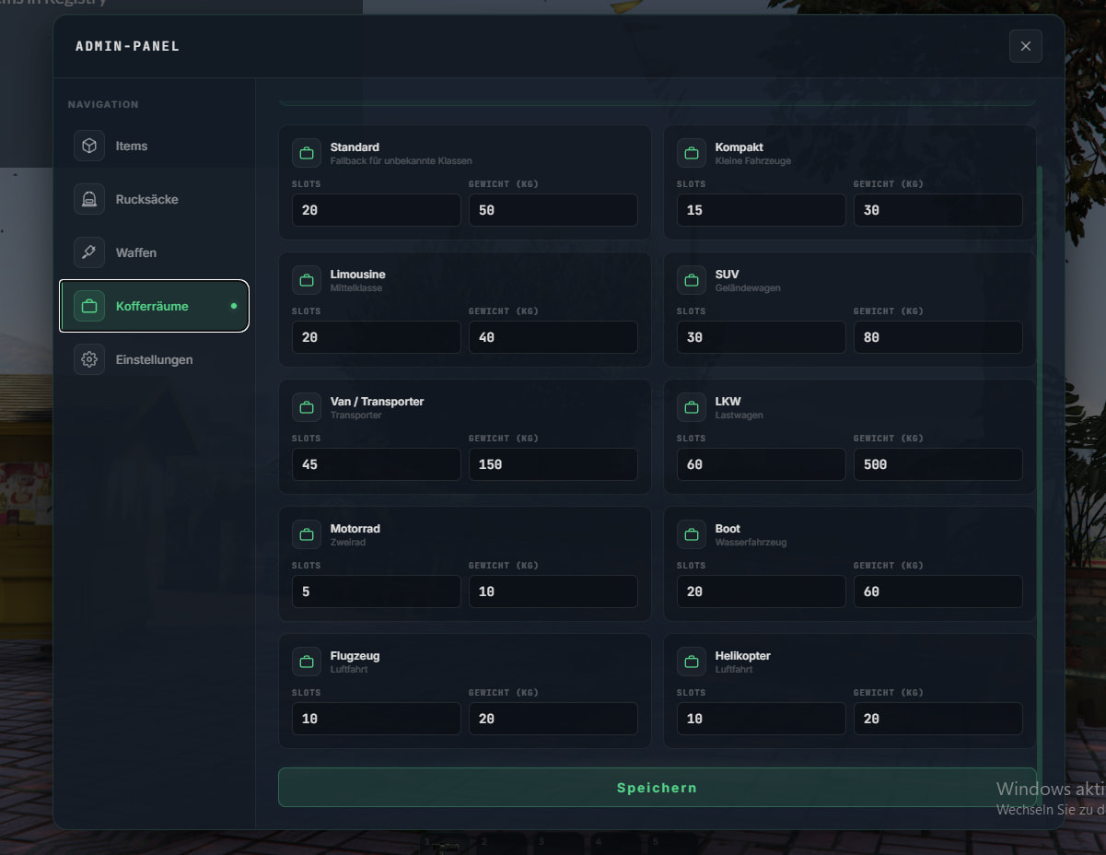Open the Items section
This screenshot has height=855, width=1106.
155,146
